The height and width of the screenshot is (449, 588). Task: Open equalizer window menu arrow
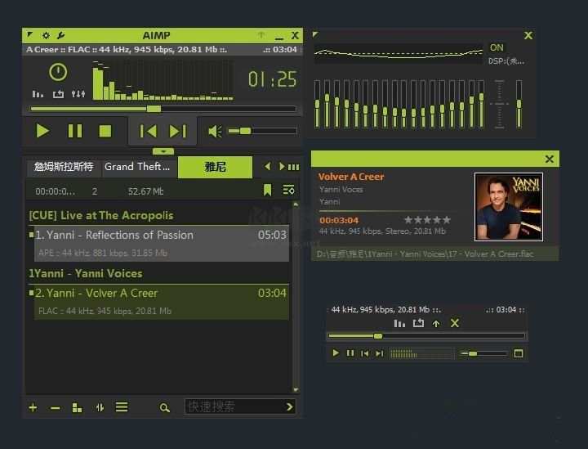tap(315, 34)
